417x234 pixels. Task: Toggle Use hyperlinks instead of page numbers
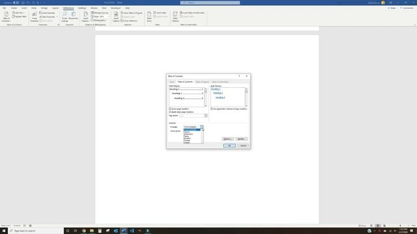click(212, 109)
